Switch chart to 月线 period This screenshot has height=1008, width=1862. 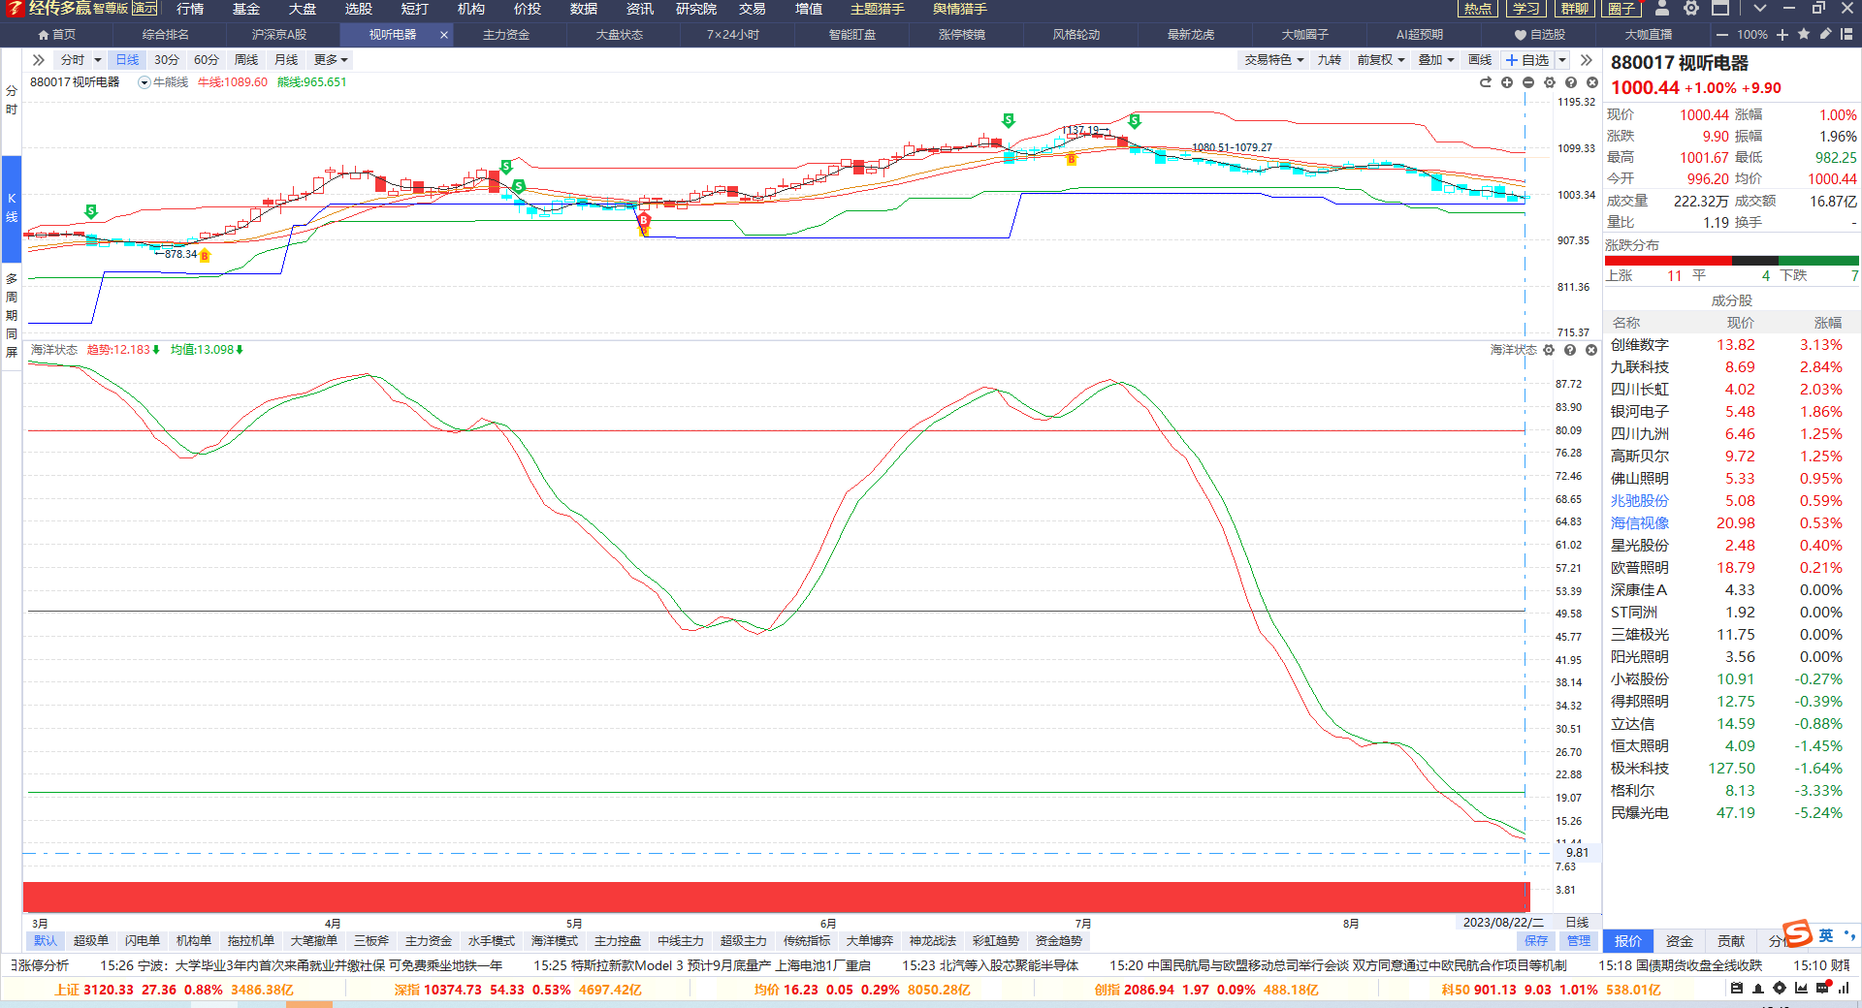(x=286, y=60)
